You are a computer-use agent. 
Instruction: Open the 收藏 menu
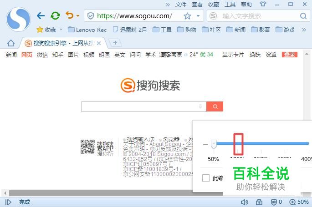point(214,5)
